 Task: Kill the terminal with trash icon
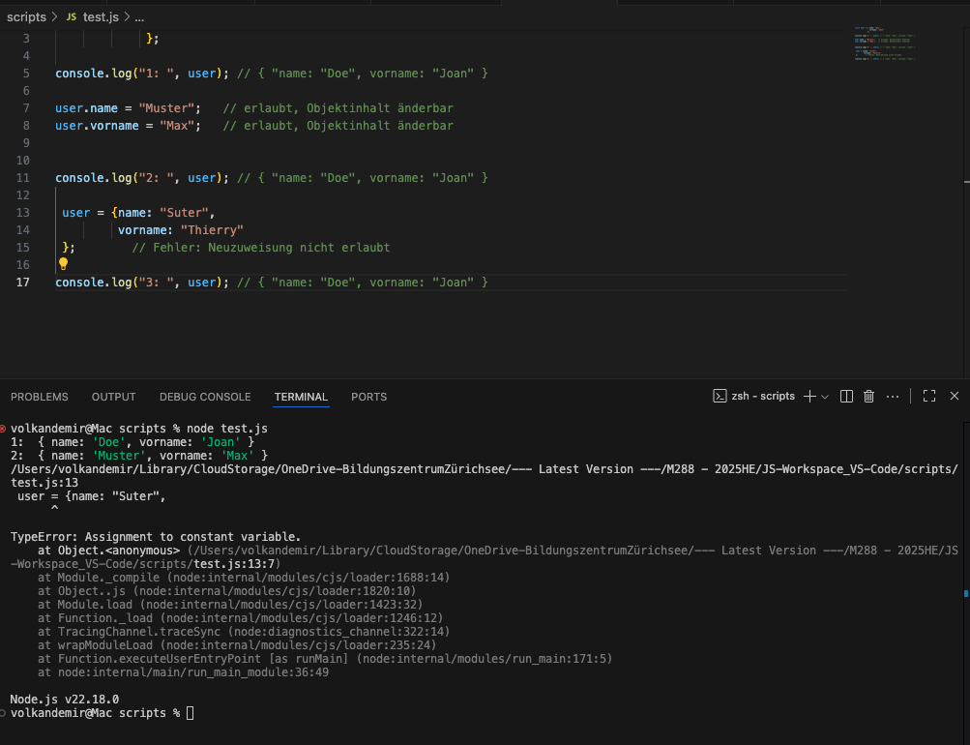(868, 397)
